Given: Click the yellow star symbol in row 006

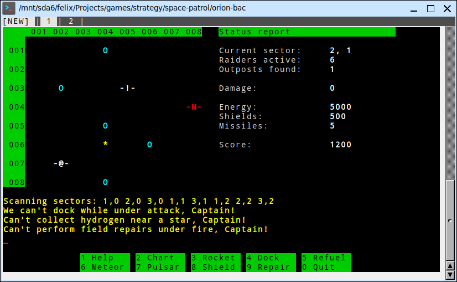Looking at the screenshot, I should tap(106, 144).
